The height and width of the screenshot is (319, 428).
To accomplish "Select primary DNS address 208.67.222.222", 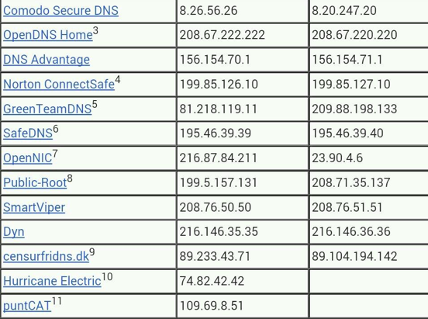I will 223,35.
